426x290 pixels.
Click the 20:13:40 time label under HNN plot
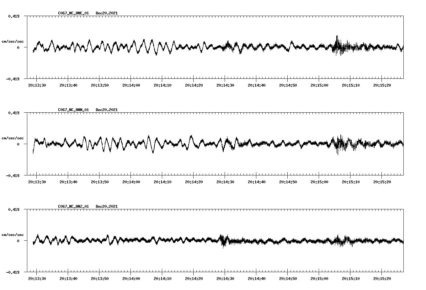click(68, 182)
